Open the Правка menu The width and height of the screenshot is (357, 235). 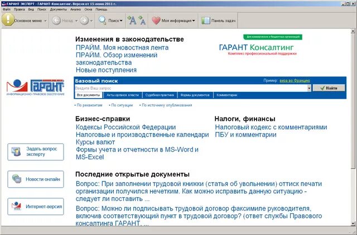[19, 9]
